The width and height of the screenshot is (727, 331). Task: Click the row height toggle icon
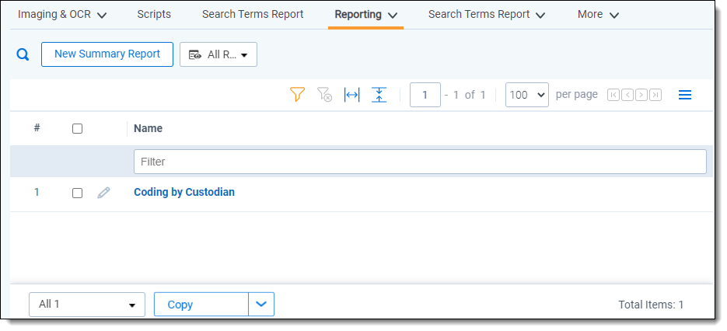pyautogui.click(x=379, y=95)
